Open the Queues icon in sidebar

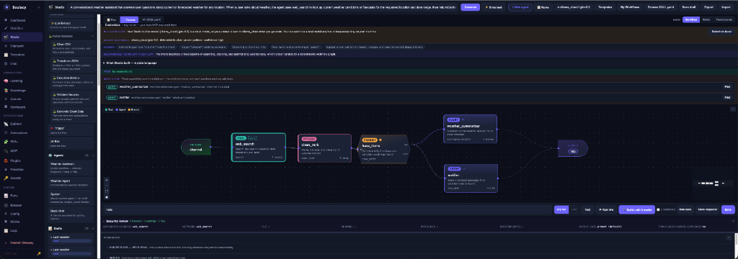pos(6,99)
